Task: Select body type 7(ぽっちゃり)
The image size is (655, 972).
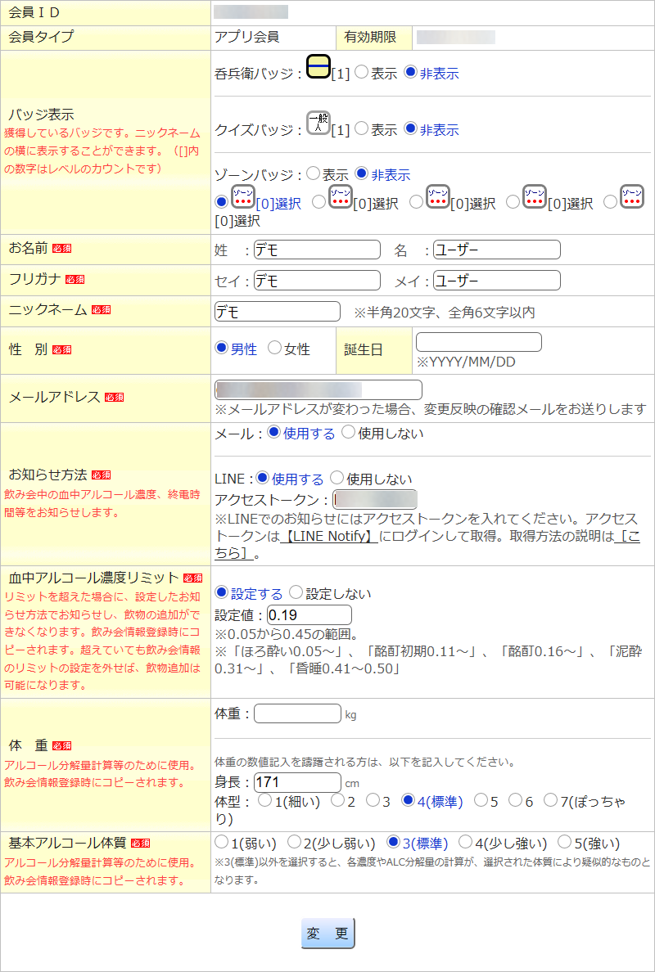Action: point(551,801)
